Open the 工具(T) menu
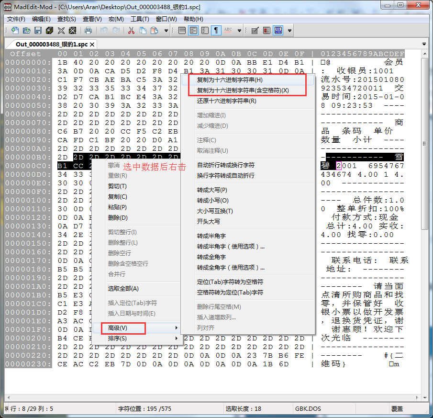433x418 pixels. pyautogui.click(x=140, y=19)
